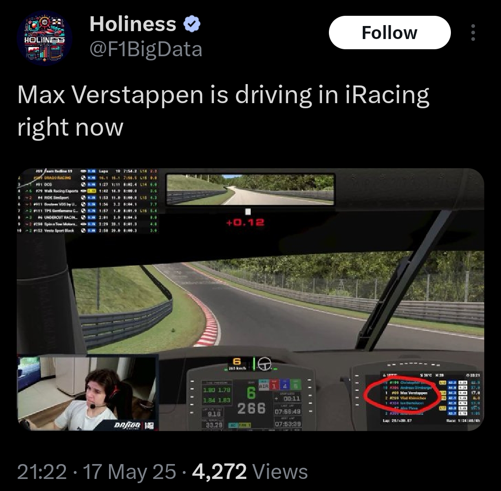501x491 pixels.
Task: Click the Holiness display name
Action: [x=133, y=24]
